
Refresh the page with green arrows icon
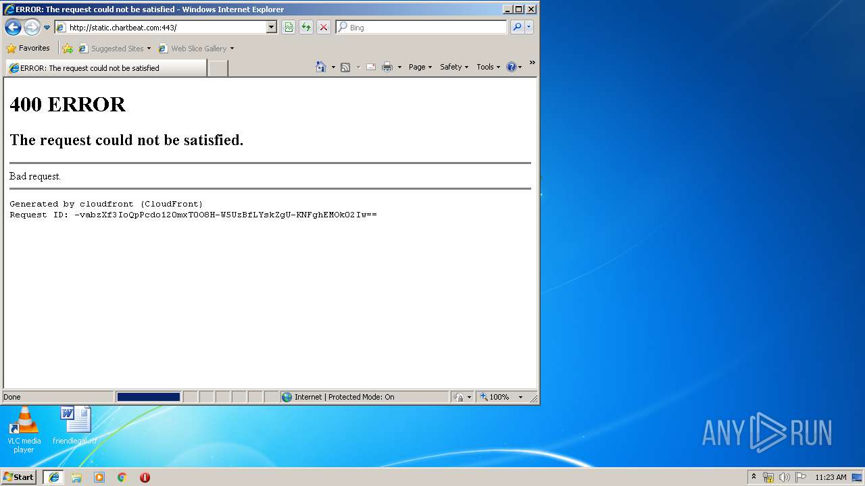point(306,27)
